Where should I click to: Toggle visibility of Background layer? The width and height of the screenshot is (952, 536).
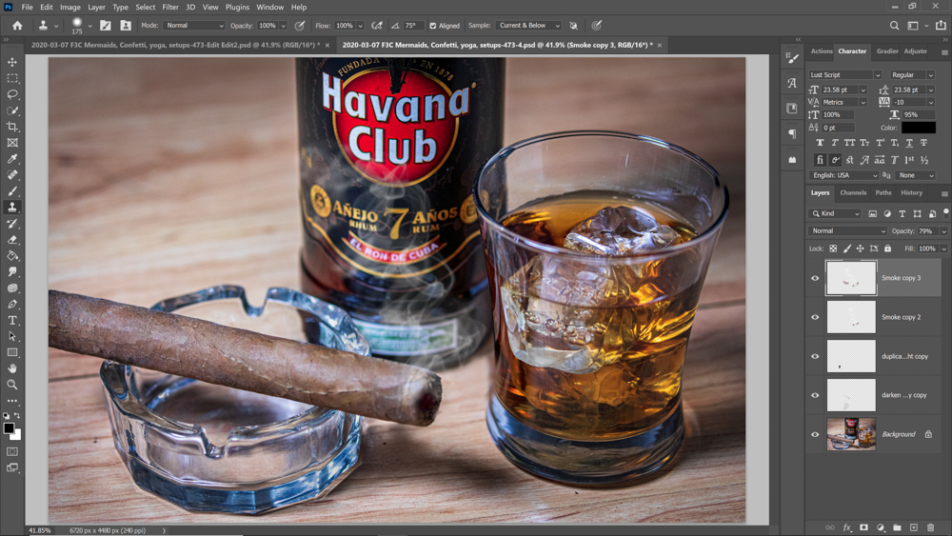click(x=815, y=434)
